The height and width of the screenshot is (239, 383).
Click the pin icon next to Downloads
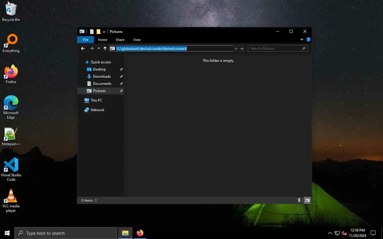tap(121, 76)
